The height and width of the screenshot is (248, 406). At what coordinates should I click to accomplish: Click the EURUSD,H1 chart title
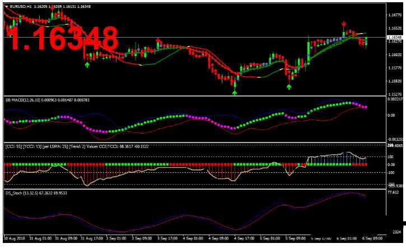[x=21, y=7]
